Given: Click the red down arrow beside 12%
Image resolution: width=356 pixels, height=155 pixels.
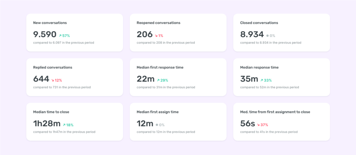Looking at the screenshot, I should pyautogui.click(x=53, y=80).
